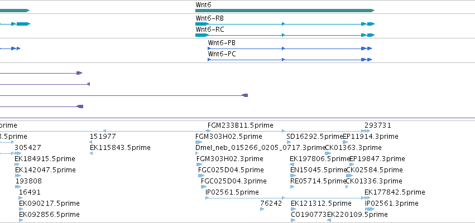The height and width of the screenshot is (223, 475).
Task: Click the Wnt6-RB transcript feature
Action: tap(285, 24)
